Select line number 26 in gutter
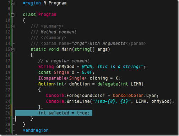The width and height of the screenshot is (179, 136). [8, 113]
